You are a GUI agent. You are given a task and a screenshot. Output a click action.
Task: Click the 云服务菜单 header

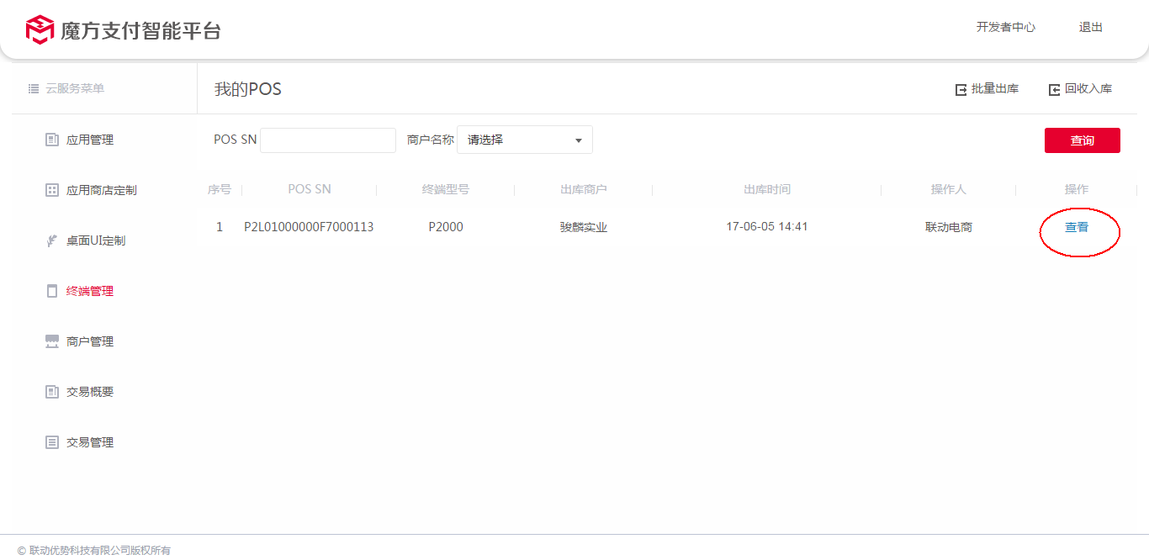(74, 88)
